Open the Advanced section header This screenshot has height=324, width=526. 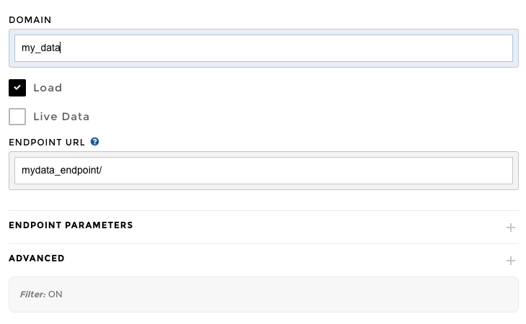click(x=37, y=258)
